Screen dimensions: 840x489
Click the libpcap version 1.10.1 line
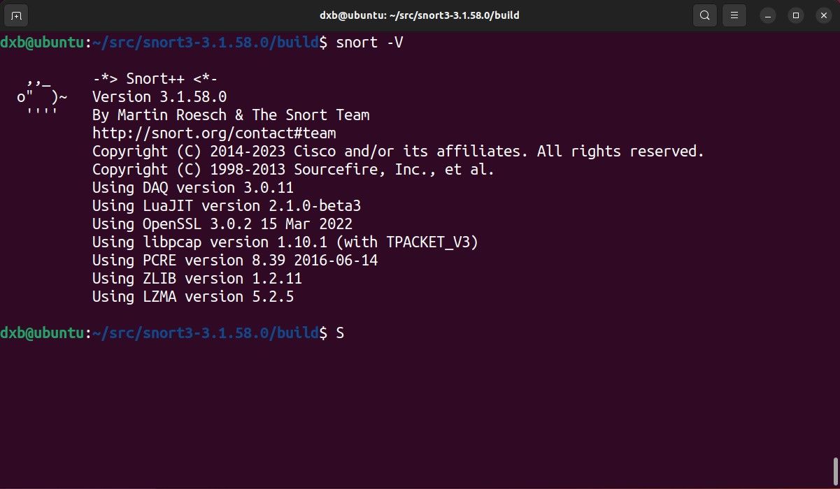coord(285,242)
